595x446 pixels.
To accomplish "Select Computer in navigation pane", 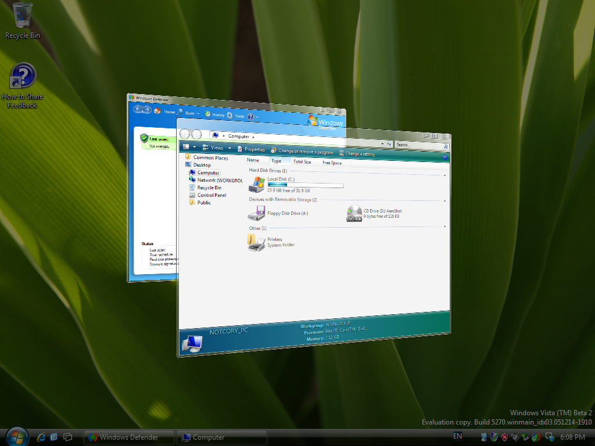I will tap(204, 172).
